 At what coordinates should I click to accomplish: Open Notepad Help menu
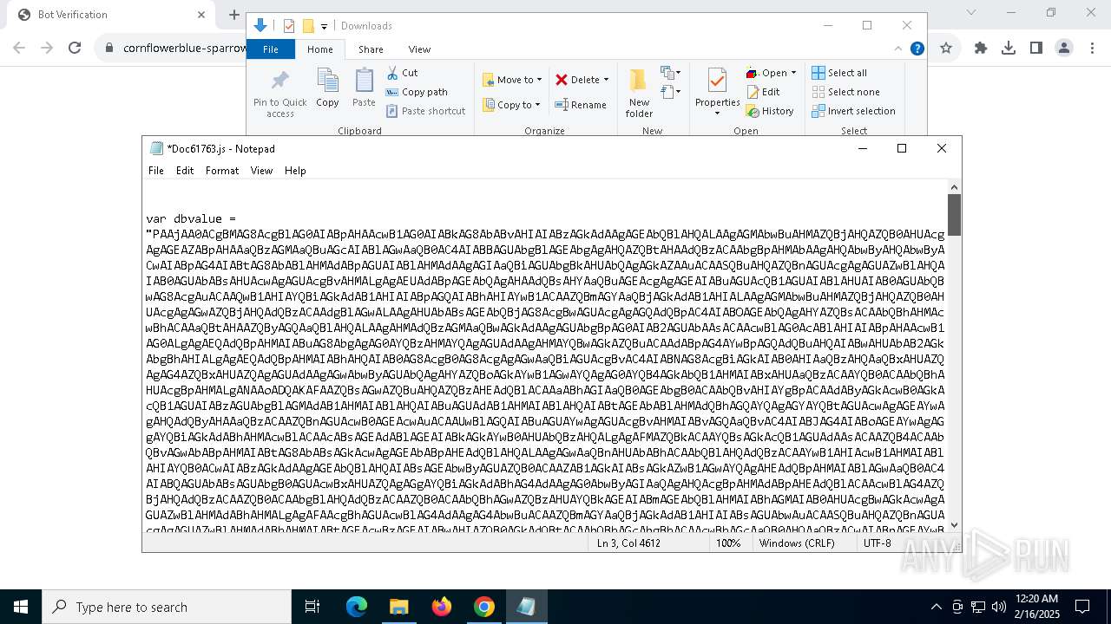[295, 171]
